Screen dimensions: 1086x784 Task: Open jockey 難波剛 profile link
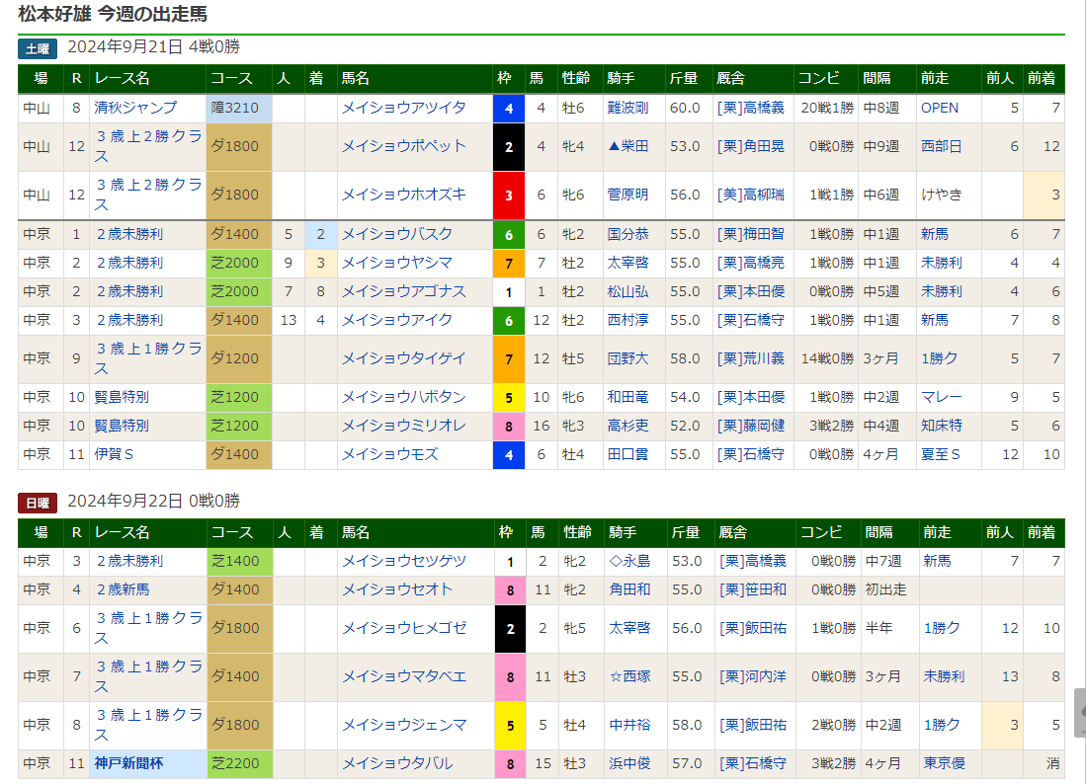click(627, 108)
